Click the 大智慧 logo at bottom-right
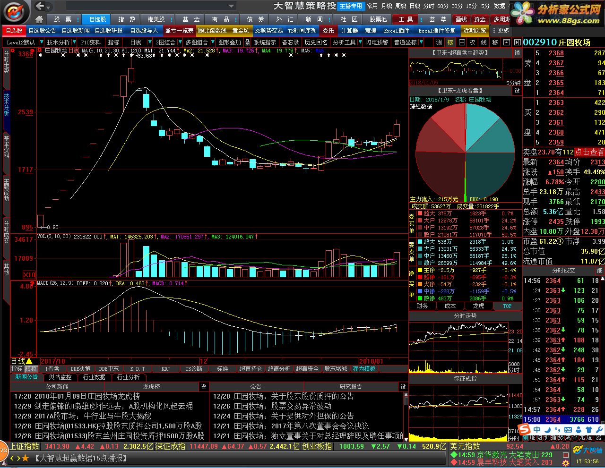The width and height of the screenshot is (605, 468). tap(588, 450)
